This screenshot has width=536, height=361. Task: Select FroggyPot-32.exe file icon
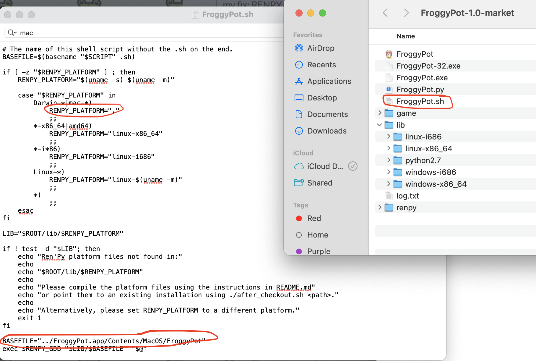click(389, 66)
